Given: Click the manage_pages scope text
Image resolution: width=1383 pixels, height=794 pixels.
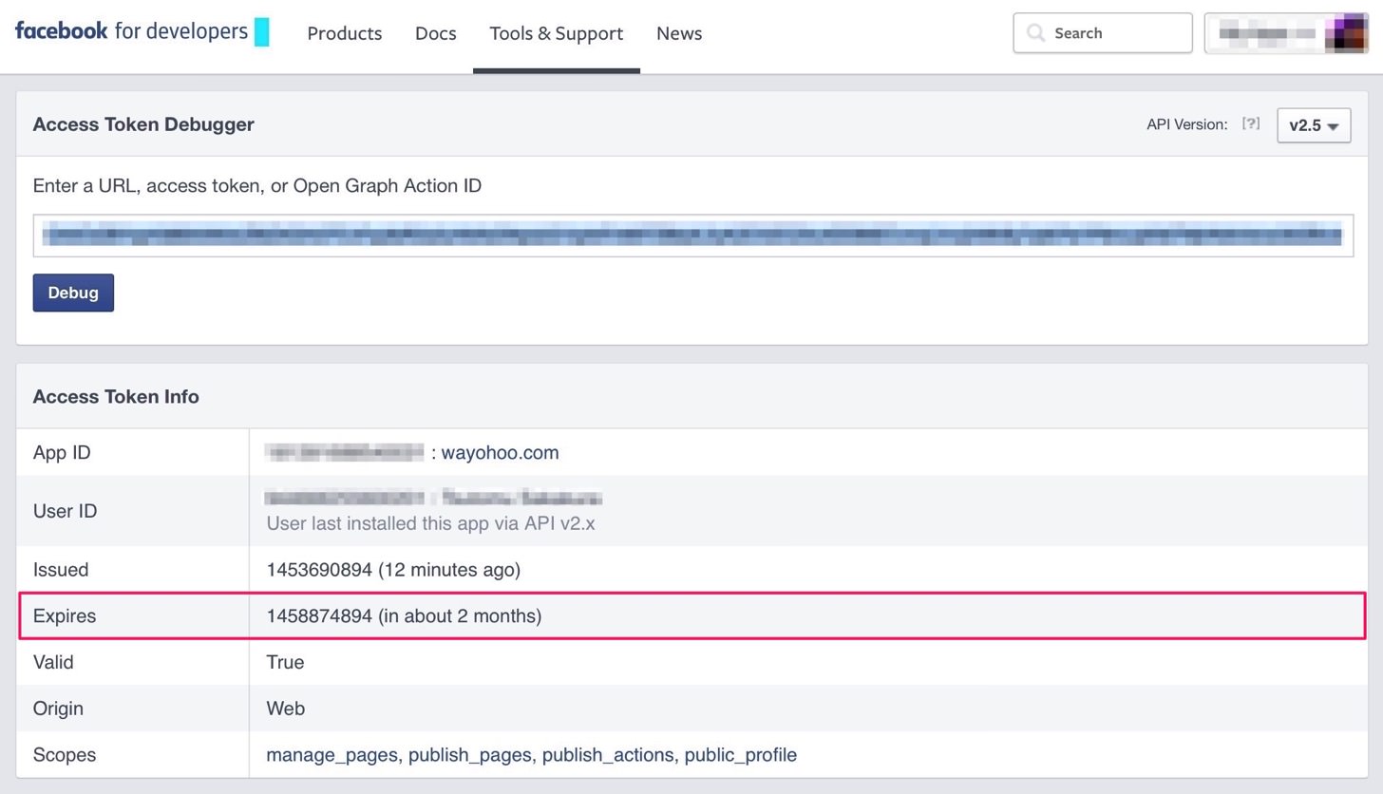Looking at the screenshot, I should (332, 755).
